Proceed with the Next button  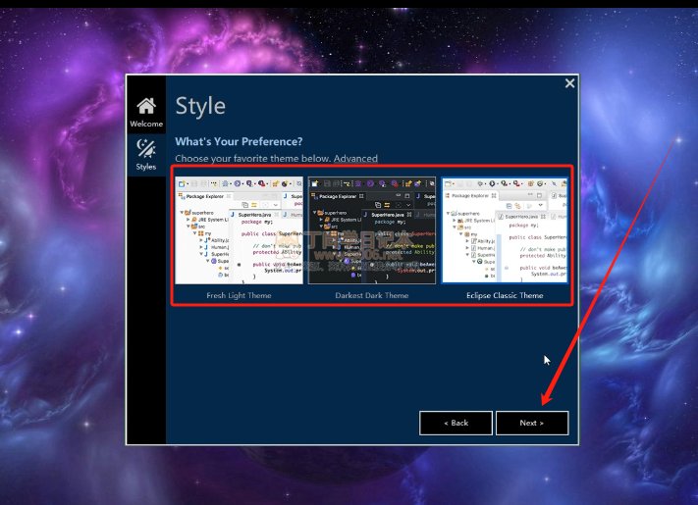pos(531,423)
